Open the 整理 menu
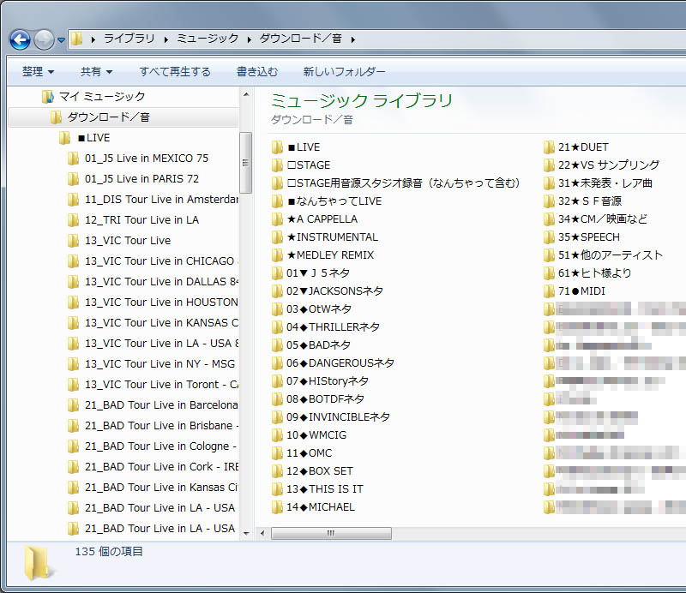Viewport: 686px width, 593px height. [x=38, y=71]
